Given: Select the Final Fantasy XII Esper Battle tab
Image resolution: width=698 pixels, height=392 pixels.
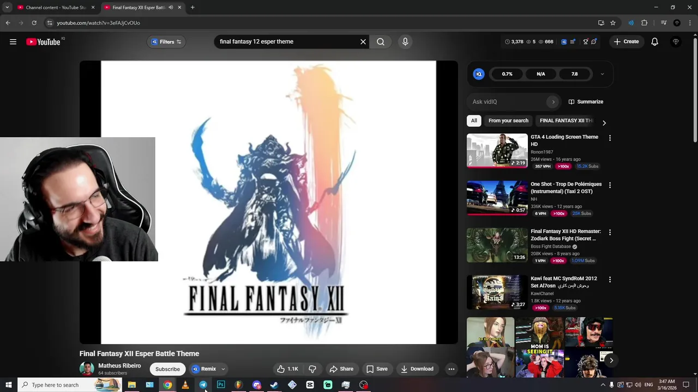Looking at the screenshot, I should click(x=143, y=8).
